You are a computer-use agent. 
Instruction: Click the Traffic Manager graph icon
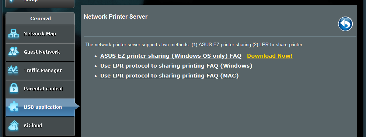(14, 70)
